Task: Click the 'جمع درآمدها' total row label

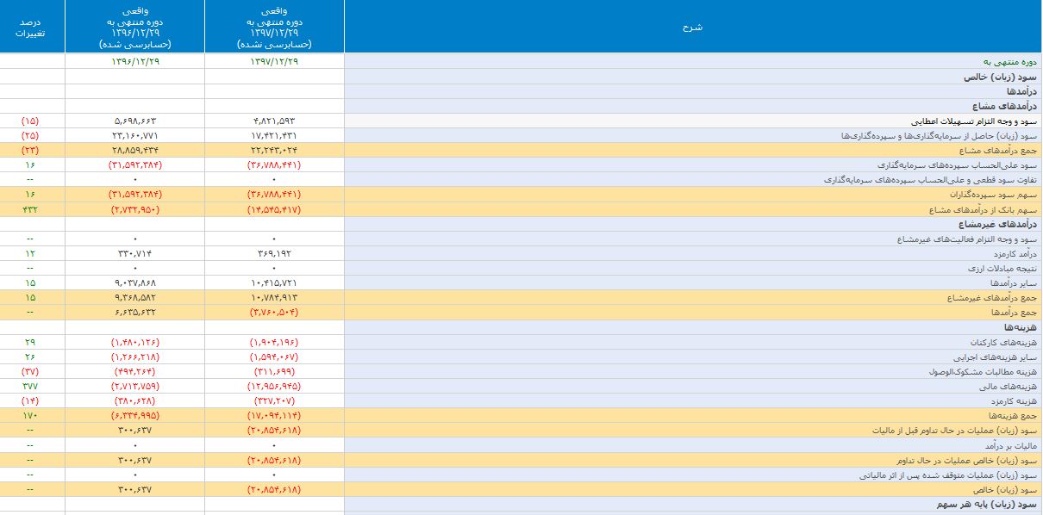Action: click(1013, 312)
